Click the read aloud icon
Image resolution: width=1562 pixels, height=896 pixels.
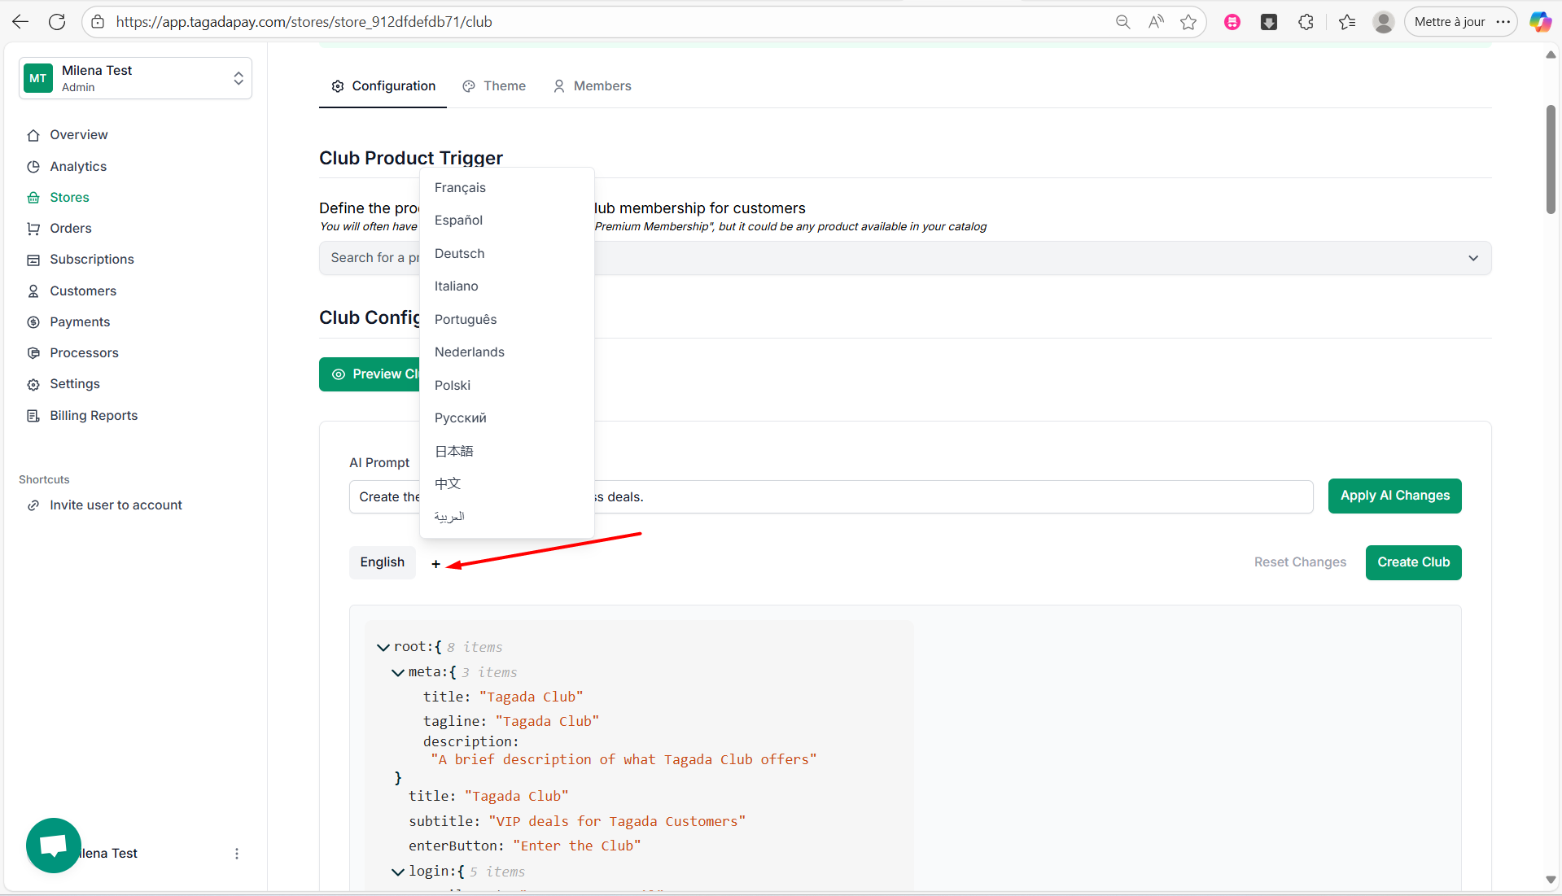1156,22
